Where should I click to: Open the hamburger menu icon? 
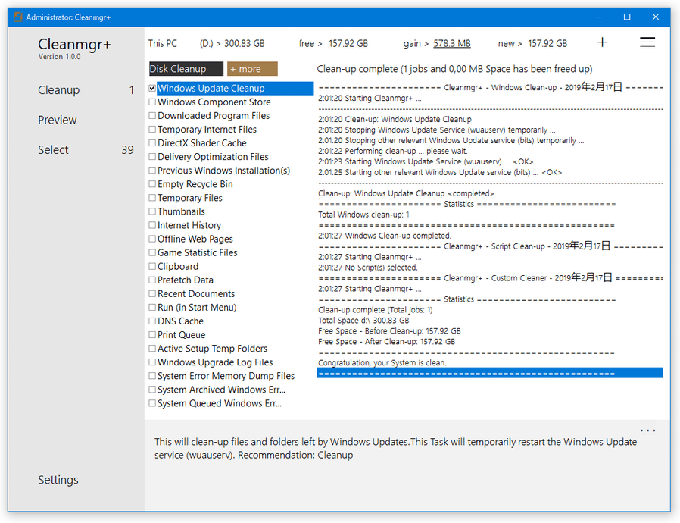[x=647, y=42]
